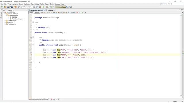Close the FunWithSorting.java editor tab
Screen dimensions: 184x103
tap(45, 10)
